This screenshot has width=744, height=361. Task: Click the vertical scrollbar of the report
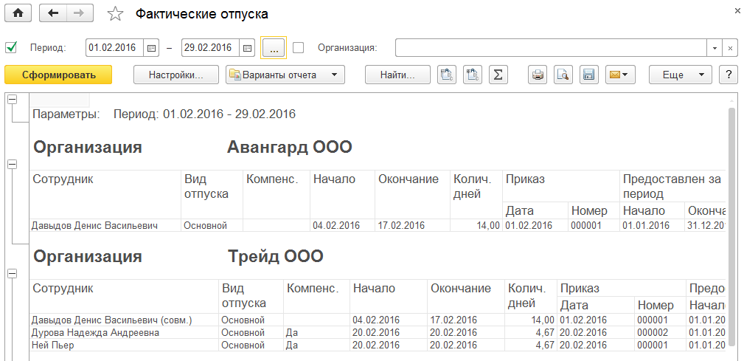pyautogui.click(x=731, y=221)
